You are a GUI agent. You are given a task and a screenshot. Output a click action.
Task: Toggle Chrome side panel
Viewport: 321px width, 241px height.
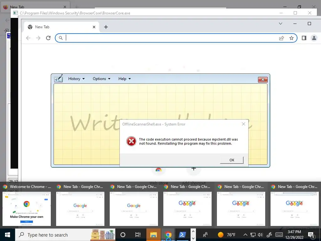click(x=304, y=38)
